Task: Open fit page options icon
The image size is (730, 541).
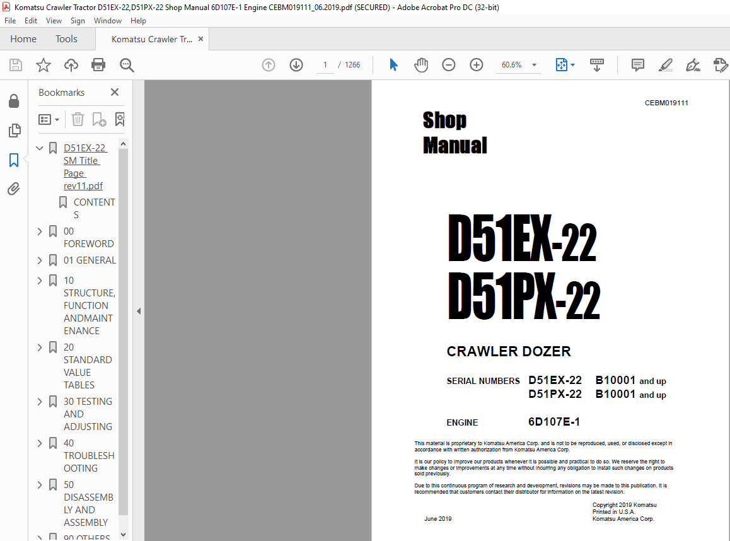Action: [565, 65]
